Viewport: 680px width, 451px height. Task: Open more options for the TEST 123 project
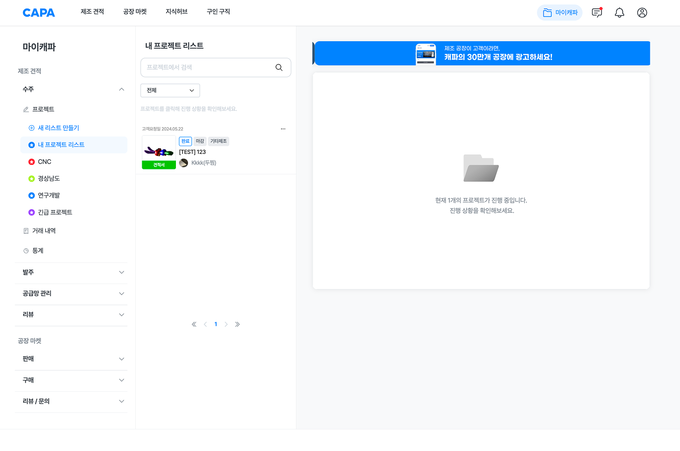click(x=283, y=128)
